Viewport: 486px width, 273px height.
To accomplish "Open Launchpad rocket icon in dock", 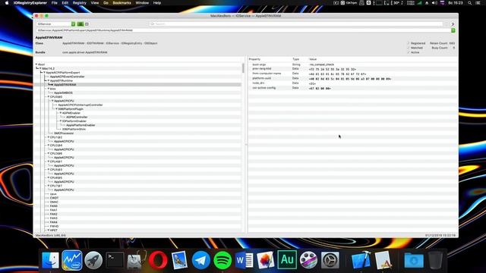I will click(93, 260).
